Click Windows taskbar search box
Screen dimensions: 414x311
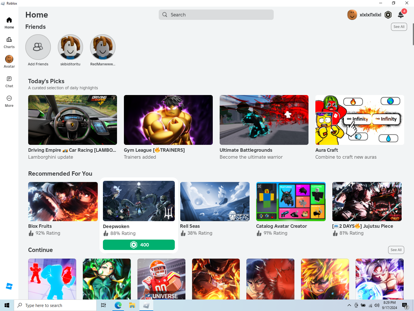click(55, 305)
